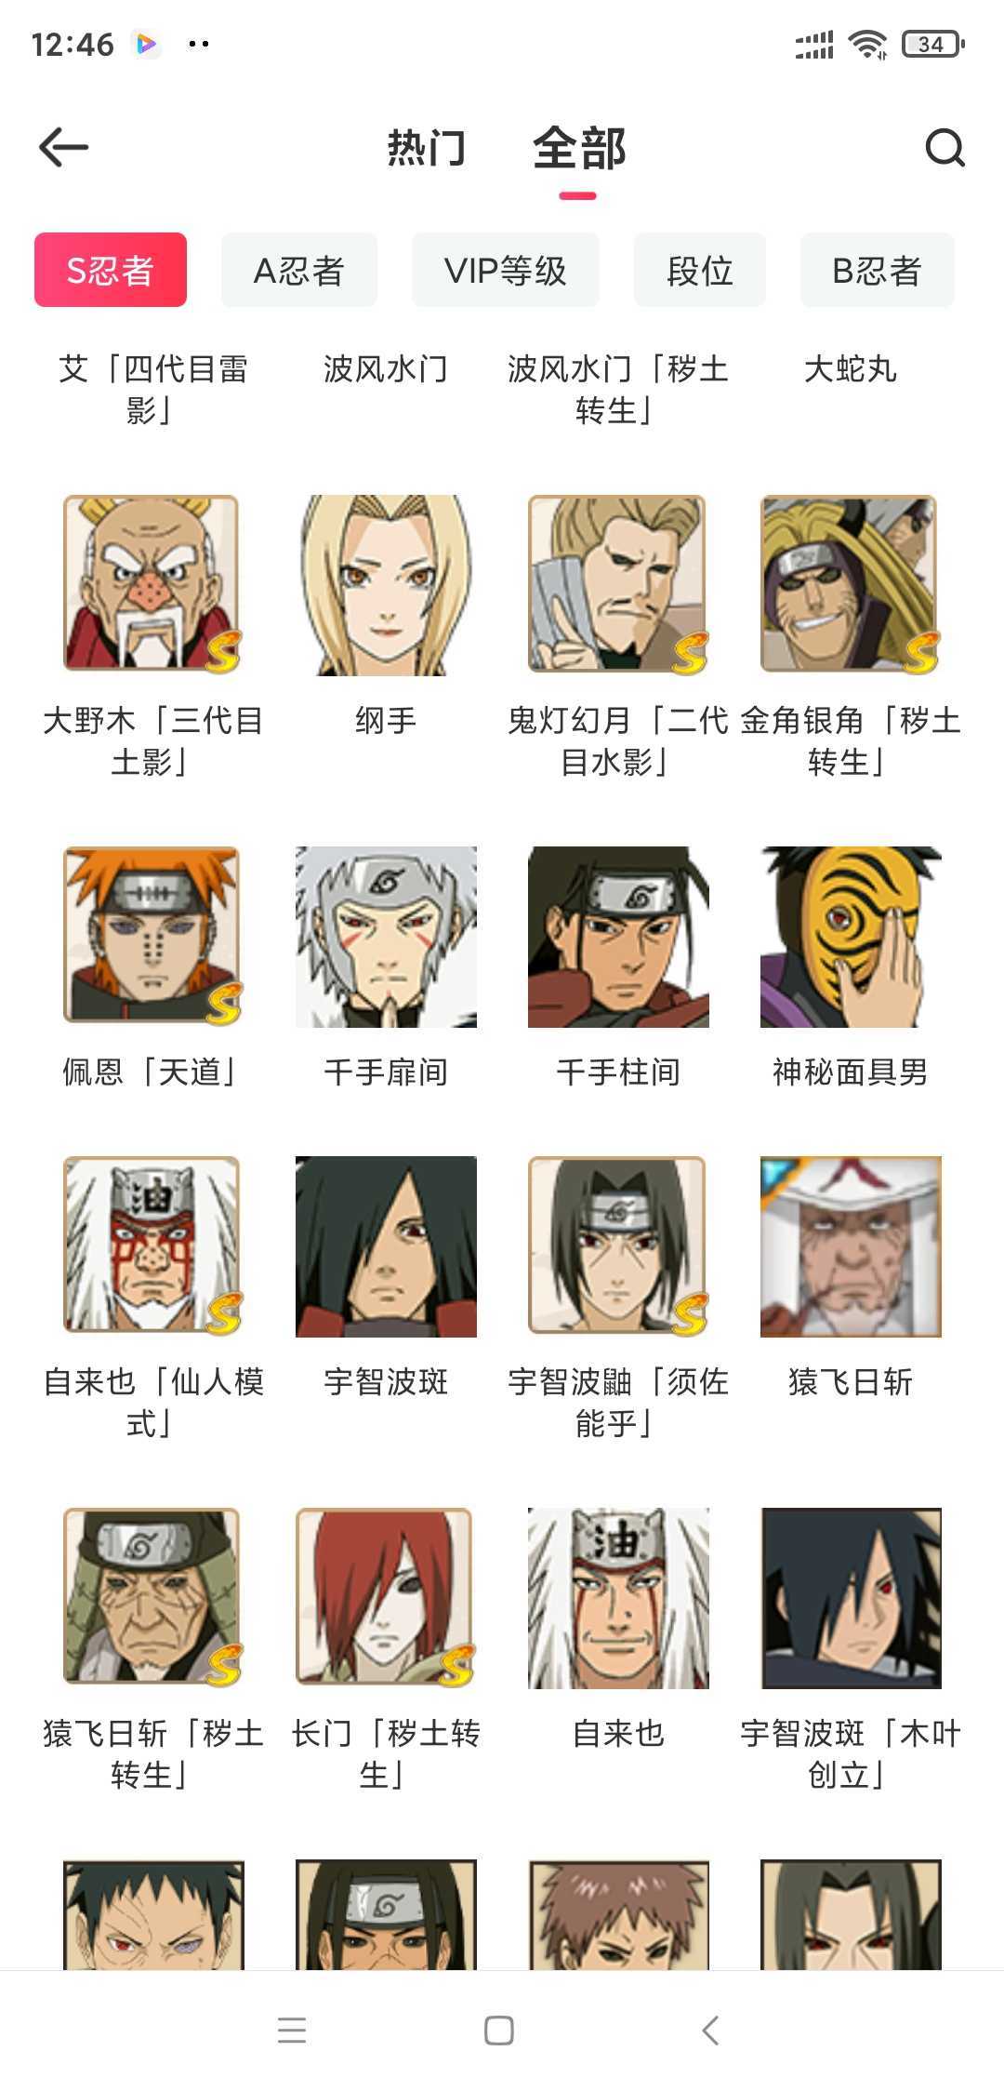
Task: Pick the 千手柱间 avatar
Action: pyautogui.click(x=618, y=936)
